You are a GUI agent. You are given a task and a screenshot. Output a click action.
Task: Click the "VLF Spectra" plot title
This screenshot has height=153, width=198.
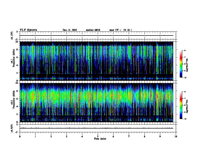pyautogui.click(x=28, y=30)
